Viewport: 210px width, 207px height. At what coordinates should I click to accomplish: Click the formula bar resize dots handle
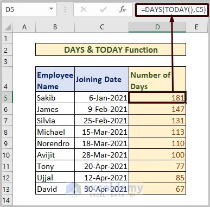[x=65, y=9]
